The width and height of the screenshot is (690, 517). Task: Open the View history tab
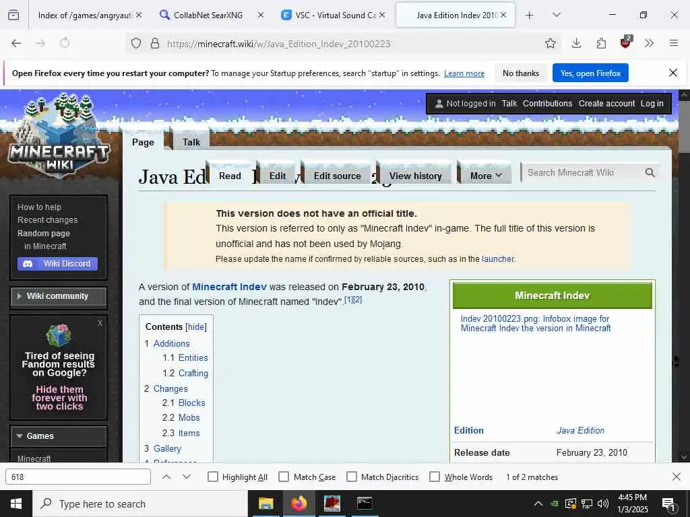415,176
